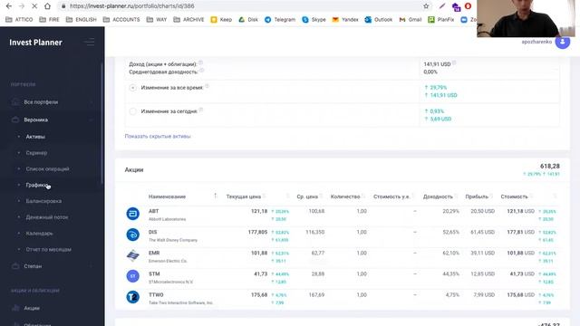Sort table by Количество column
580x326 pixels.
click(345, 197)
